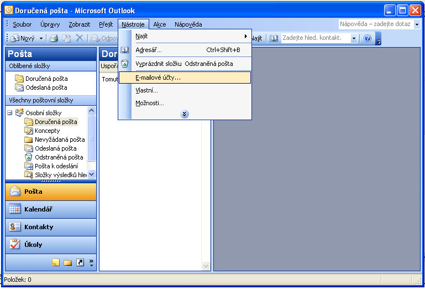Click the navigation pane splitter grip dots
Image resolution: width=425 pixels, height=289 pixels.
[51, 181]
